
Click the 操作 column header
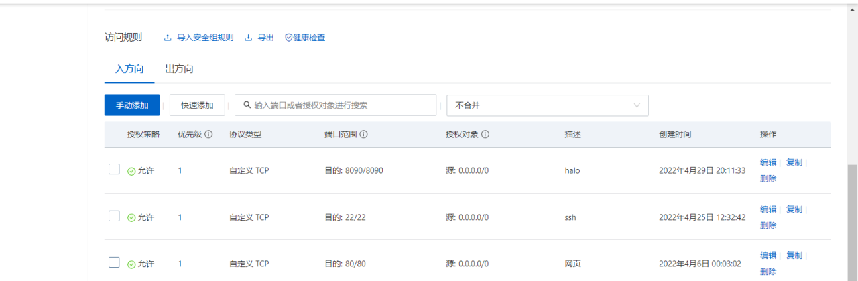tap(768, 134)
